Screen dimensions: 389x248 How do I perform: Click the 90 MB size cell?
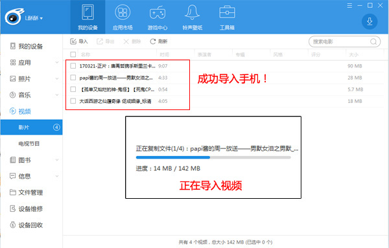point(355,66)
